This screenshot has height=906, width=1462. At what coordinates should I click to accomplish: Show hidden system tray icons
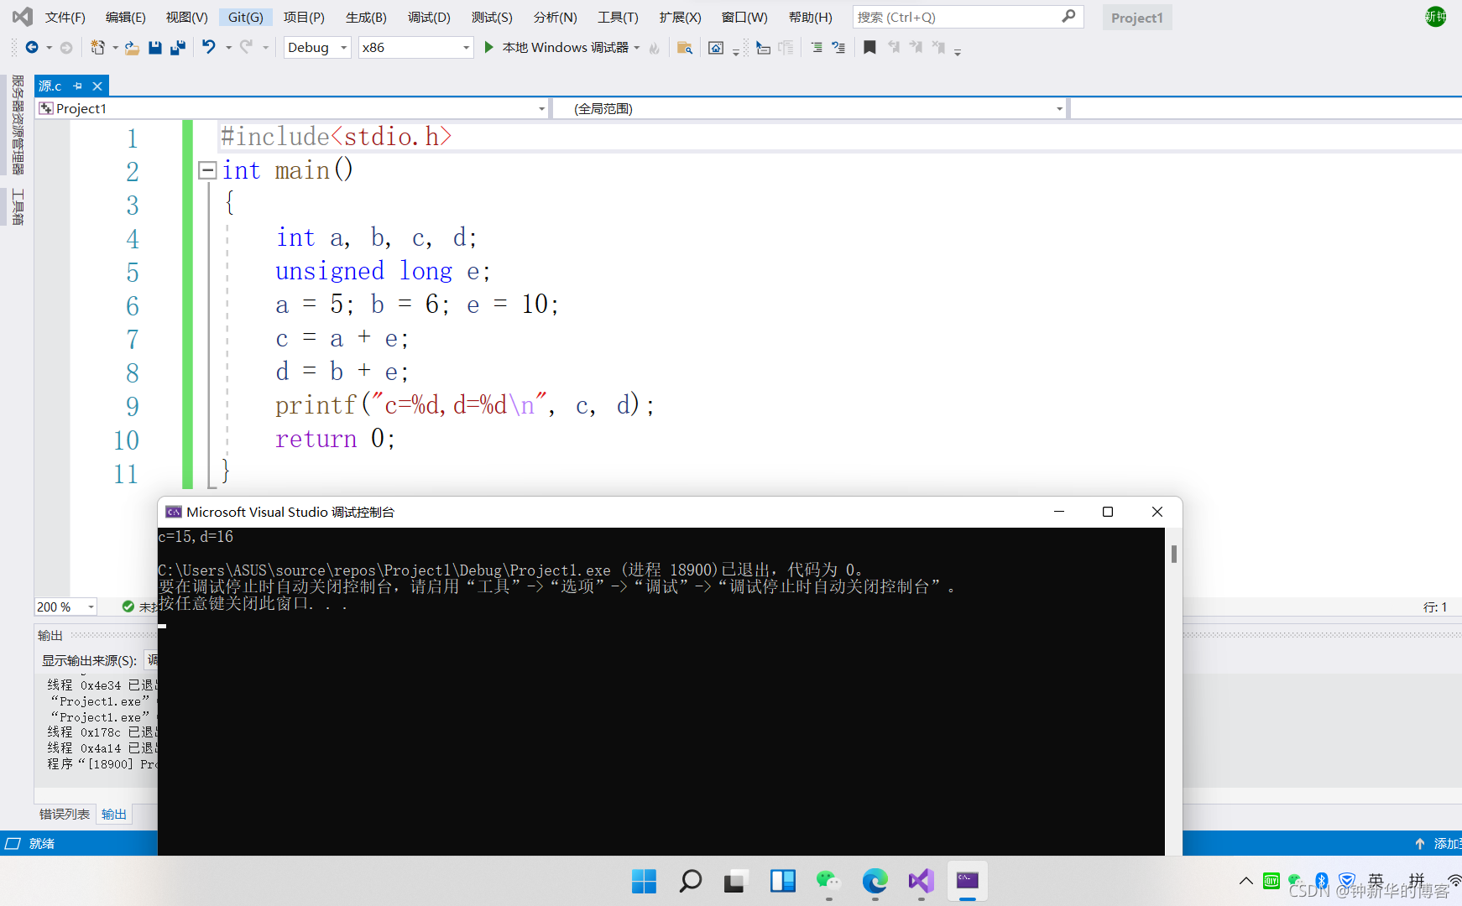(x=1245, y=881)
